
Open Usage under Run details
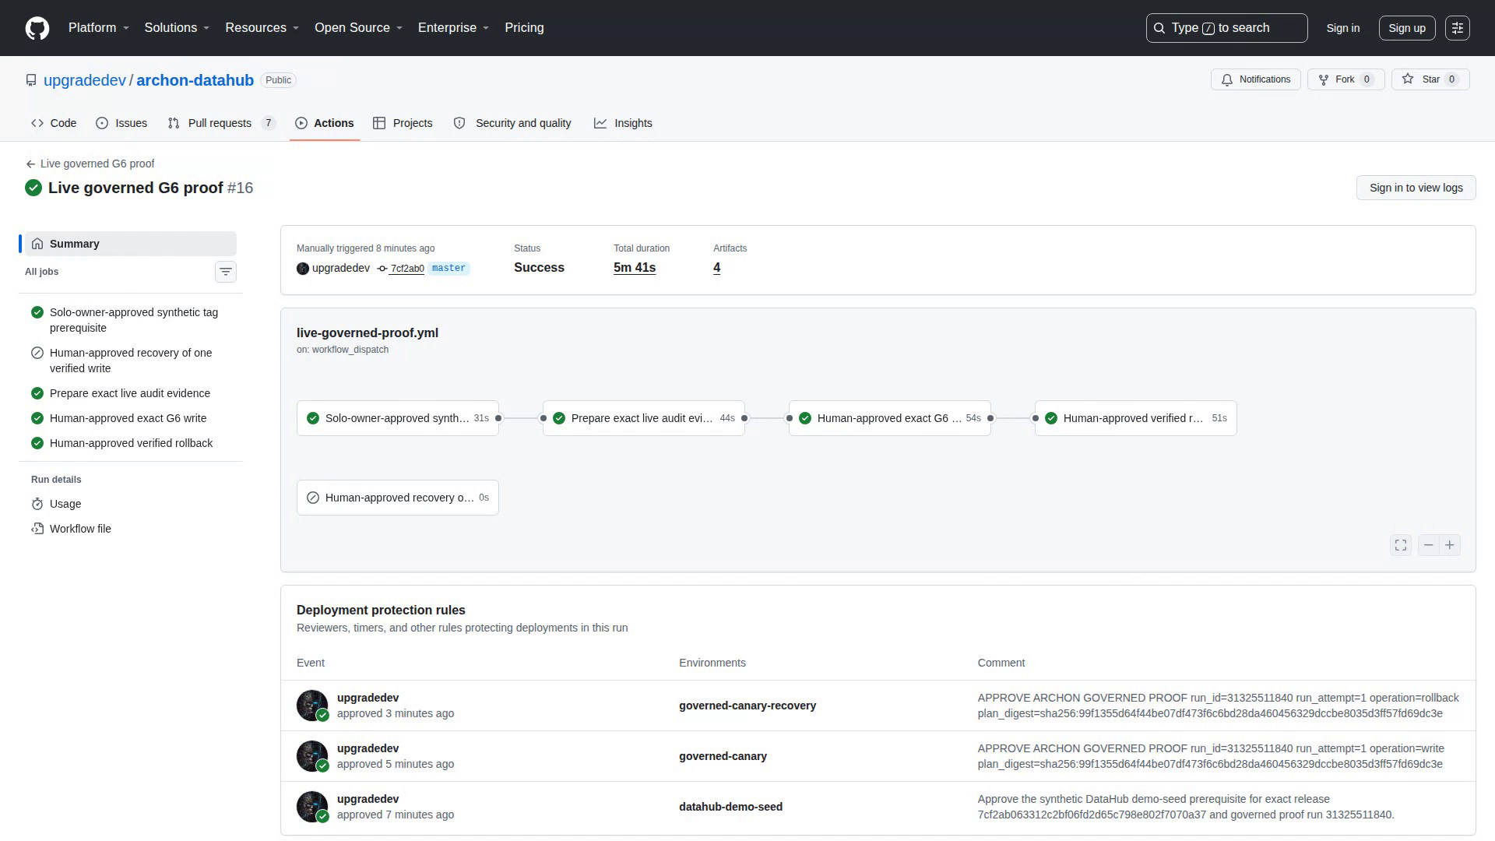[131, 504]
